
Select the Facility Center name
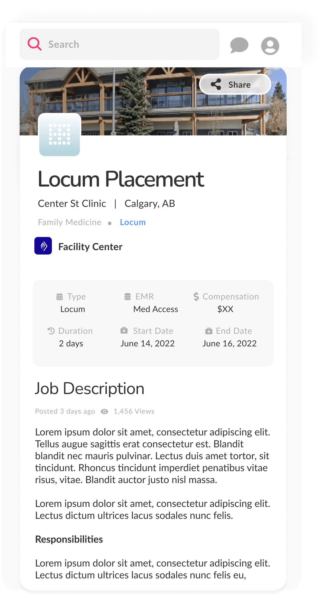pyautogui.click(x=90, y=247)
